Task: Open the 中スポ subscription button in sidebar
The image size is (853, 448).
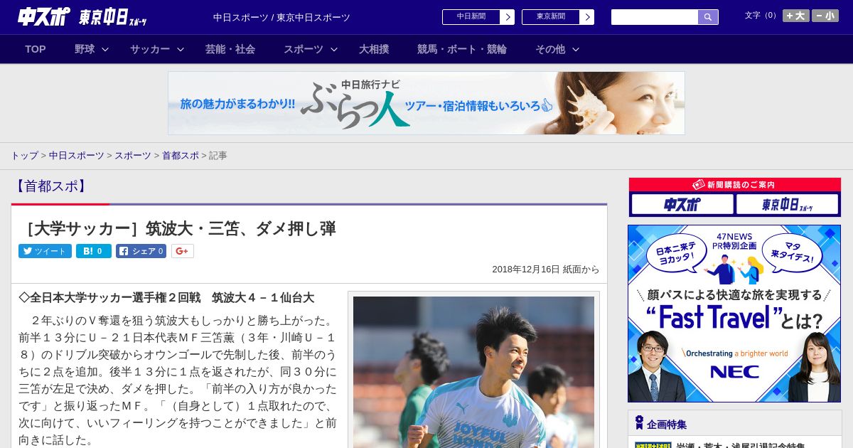Action: tap(682, 205)
